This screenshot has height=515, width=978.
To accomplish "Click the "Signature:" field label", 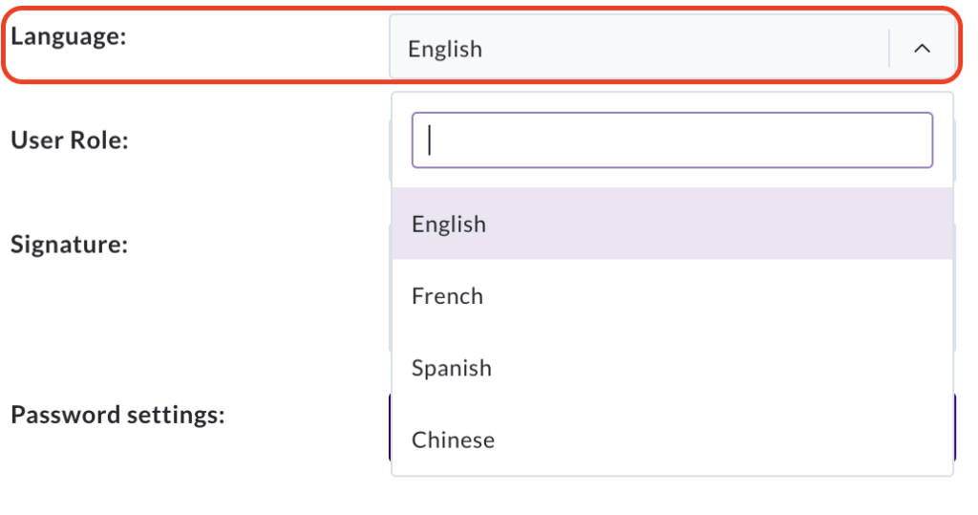I will [x=69, y=244].
